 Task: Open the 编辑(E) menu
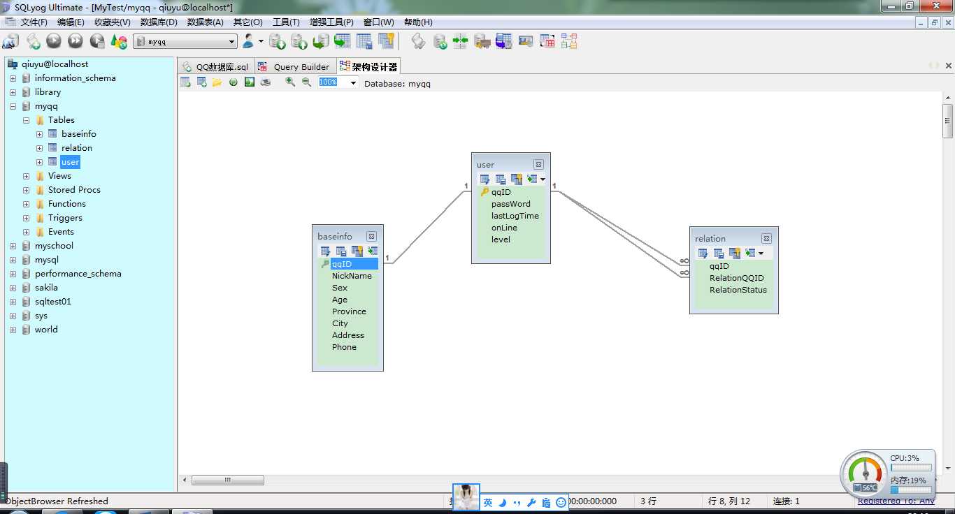(x=71, y=22)
